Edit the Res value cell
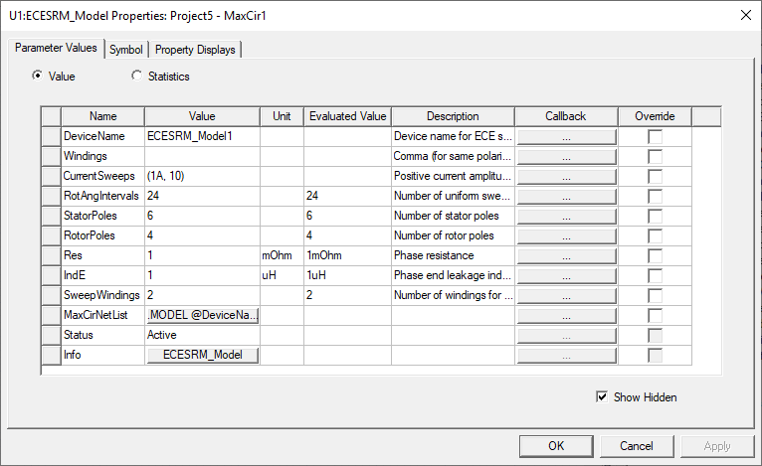Image resolution: width=762 pixels, height=466 pixels. [202, 255]
